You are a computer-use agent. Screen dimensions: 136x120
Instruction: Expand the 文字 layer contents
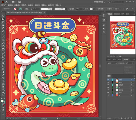(x=114, y=93)
